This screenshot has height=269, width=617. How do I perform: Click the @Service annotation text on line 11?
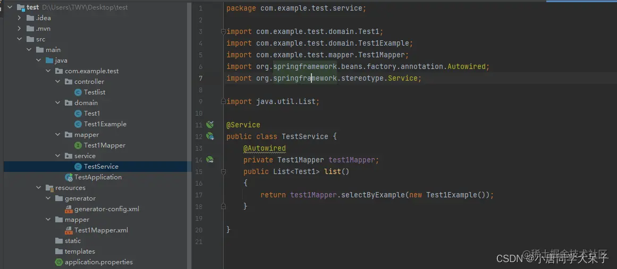(x=243, y=125)
